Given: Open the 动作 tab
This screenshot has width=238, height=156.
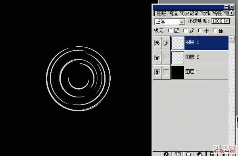Looking at the screenshot, I should [x=206, y=13].
